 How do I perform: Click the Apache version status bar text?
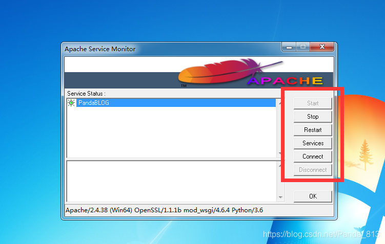[164, 210]
